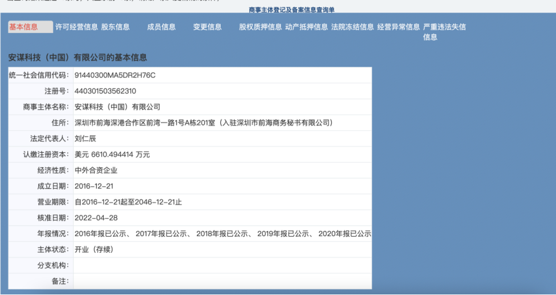Screen dimensions: 556x295
Task: Click the 安谋科技（中国）有限公司的基本信息 heading
Action: point(78,58)
